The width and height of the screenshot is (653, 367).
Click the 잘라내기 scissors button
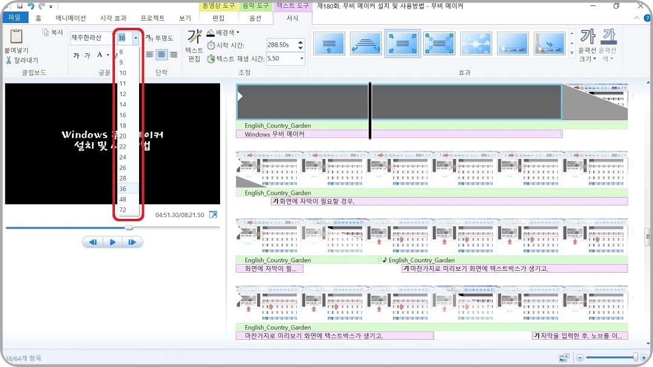[22, 60]
